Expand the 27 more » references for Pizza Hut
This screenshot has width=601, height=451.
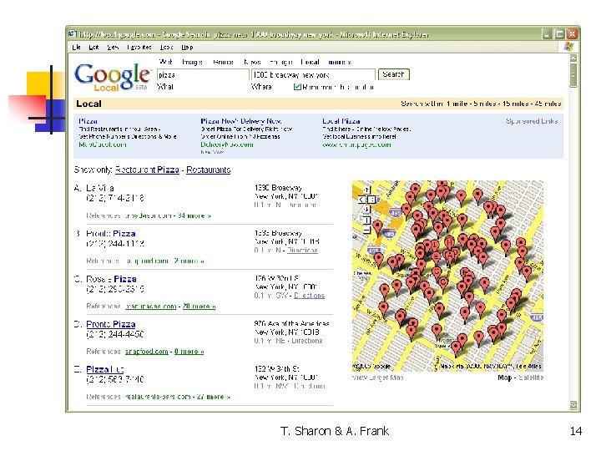pos(214,397)
